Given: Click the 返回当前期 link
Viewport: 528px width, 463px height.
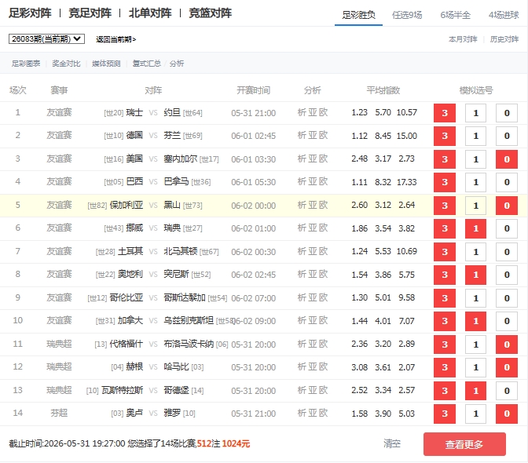Looking at the screenshot, I should click(x=116, y=39).
